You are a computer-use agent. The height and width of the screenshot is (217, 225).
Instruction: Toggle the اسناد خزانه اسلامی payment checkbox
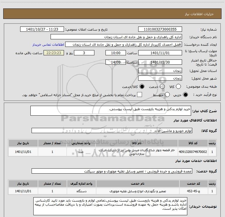139,95
